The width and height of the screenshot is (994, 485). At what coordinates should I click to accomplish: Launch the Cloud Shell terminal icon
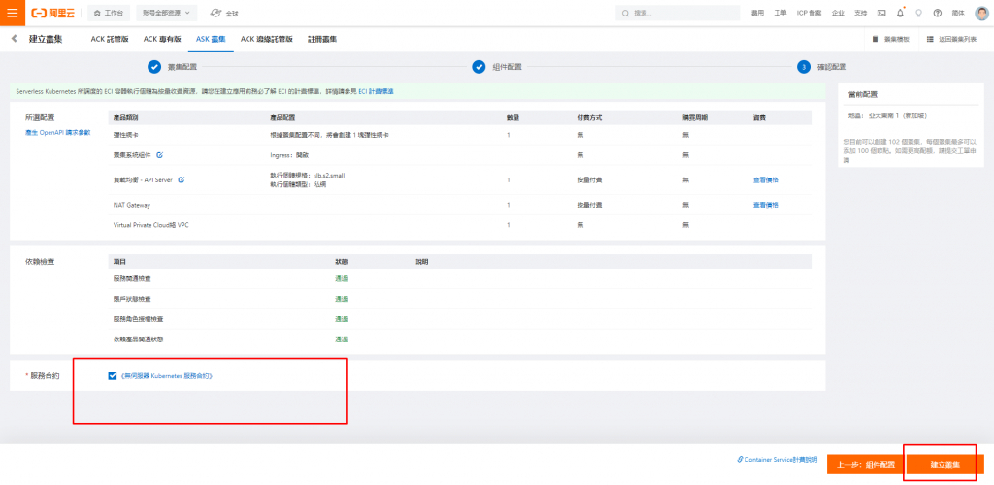pos(881,13)
